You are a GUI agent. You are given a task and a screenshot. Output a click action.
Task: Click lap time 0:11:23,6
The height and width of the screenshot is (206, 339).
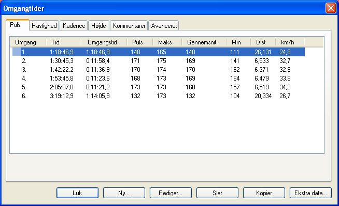(x=98, y=78)
